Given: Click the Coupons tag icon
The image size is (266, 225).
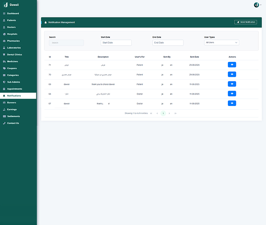Looking at the screenshot, I should click(4, 68).
